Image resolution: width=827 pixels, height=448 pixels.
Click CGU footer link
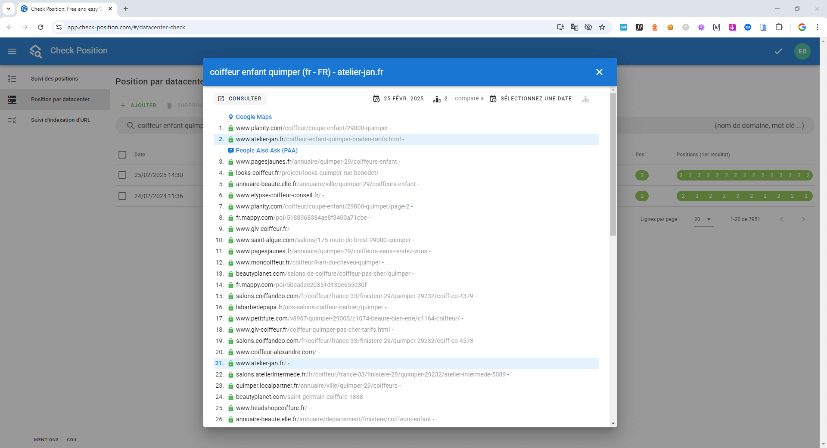point(72,440)
